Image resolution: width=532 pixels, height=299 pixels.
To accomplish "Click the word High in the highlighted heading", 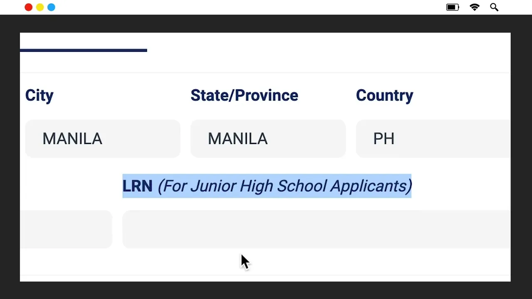I will pyautogui.click(x=256, y=186).
